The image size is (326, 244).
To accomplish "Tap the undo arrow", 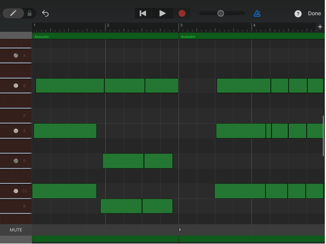I will [x=45, y=13].
